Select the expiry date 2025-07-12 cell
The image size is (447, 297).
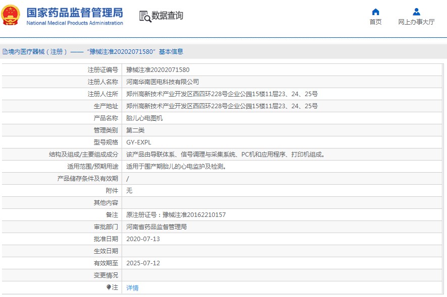coord(143,263)
